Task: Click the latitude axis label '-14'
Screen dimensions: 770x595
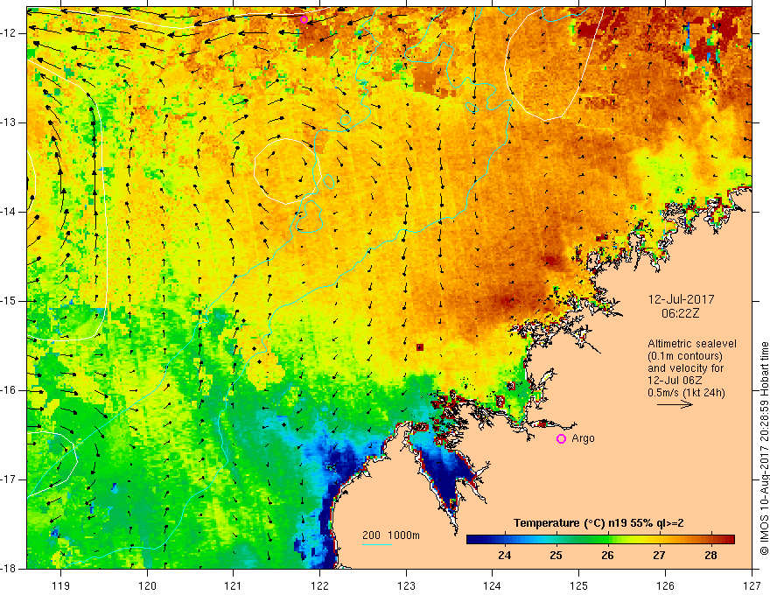Action: (10, 212)
